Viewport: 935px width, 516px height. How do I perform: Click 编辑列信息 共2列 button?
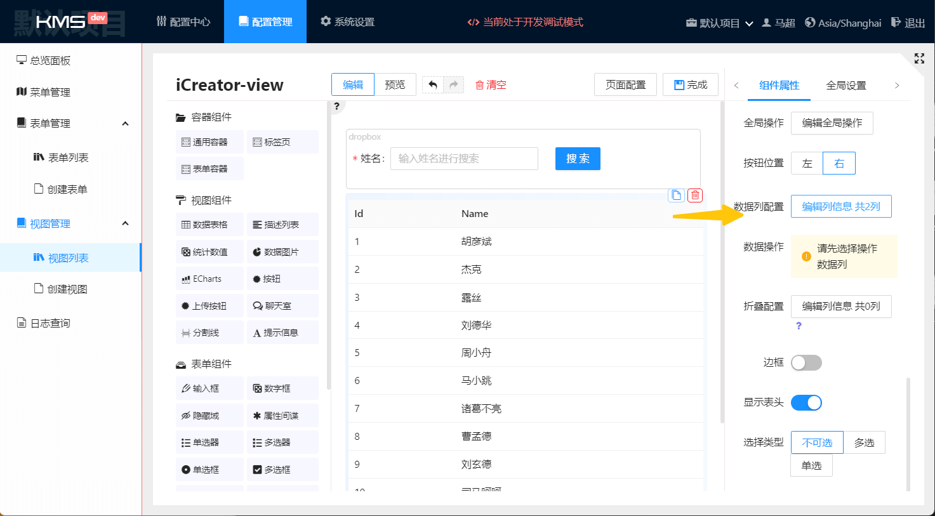pyautogui.click(x=840, y=206)
